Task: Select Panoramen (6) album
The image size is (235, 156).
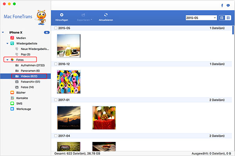Action: point(30,71)
